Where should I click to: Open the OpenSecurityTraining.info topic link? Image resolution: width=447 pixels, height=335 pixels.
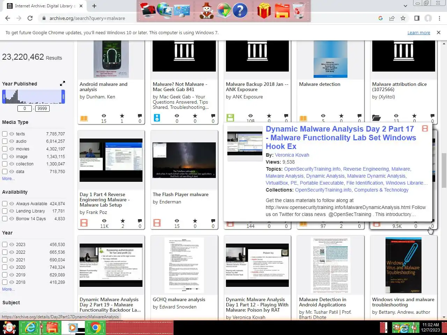coord(312,169)
